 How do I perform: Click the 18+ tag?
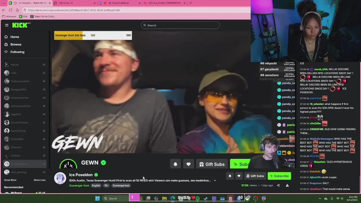coord(106,186)
